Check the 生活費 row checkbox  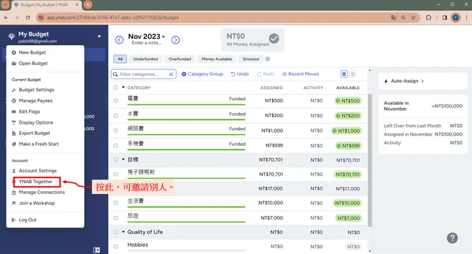tap(115, 203)
